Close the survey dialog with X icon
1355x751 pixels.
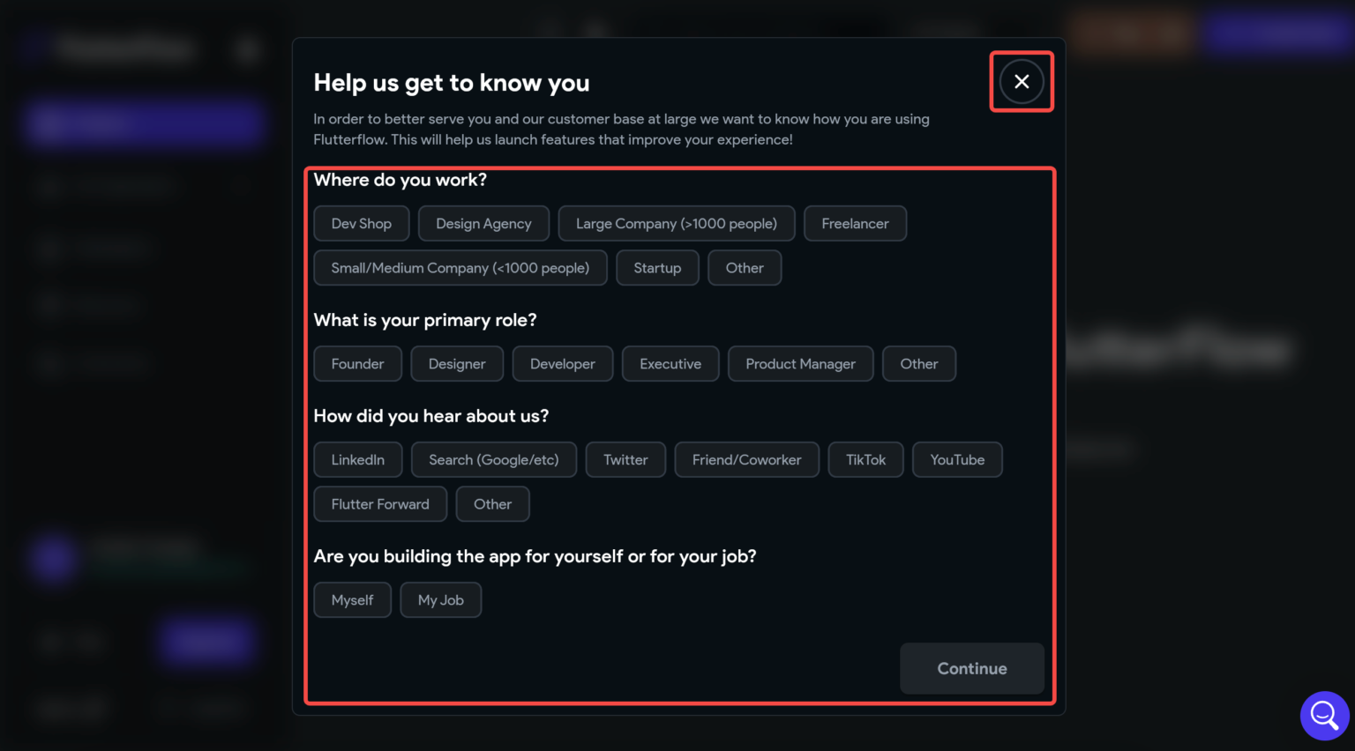[x=1022, y=82]
